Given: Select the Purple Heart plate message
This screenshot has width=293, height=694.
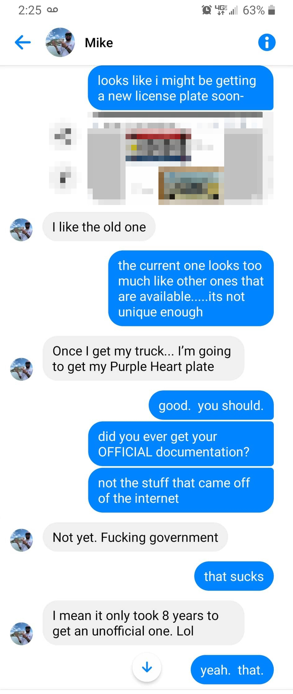Looking at the screenshot, I should tap(143, 359).
